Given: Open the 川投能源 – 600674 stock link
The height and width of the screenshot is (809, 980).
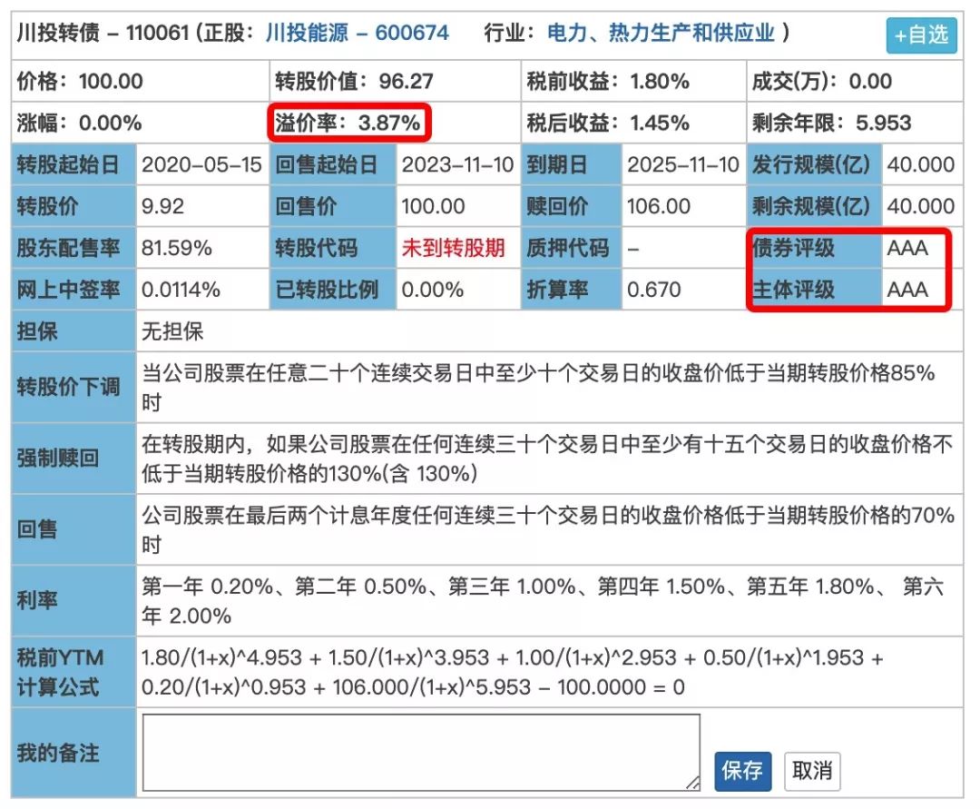Looking at the screenshot, I should point(357,33).
